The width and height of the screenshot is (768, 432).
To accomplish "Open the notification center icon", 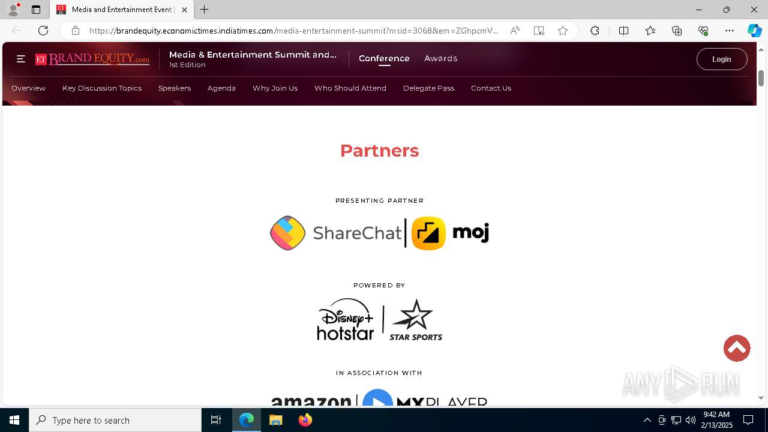I will point(748,420).
